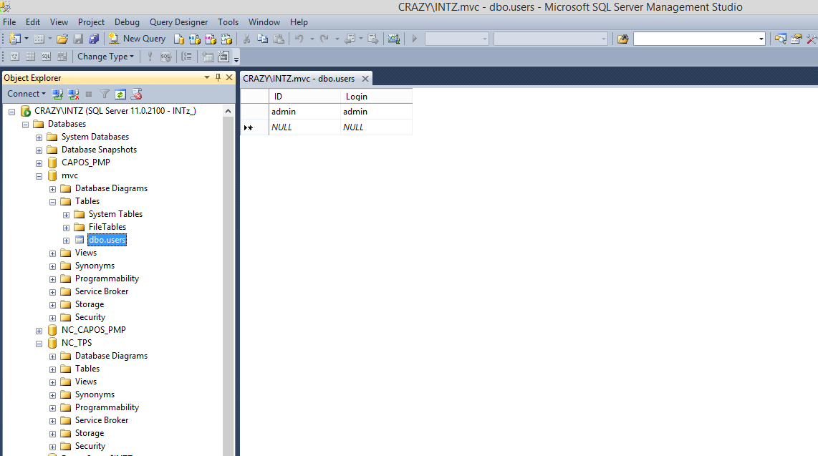The height and width of the screenshot is (456, 818).
Task: Close the dbo.users document tab
Action: point(365,79)
